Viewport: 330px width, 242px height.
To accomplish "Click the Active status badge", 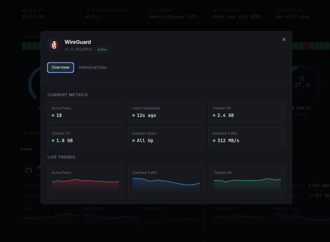I will [x=102, y=49].
